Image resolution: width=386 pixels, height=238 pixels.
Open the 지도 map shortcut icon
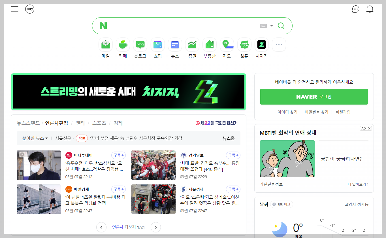(227, 44)
